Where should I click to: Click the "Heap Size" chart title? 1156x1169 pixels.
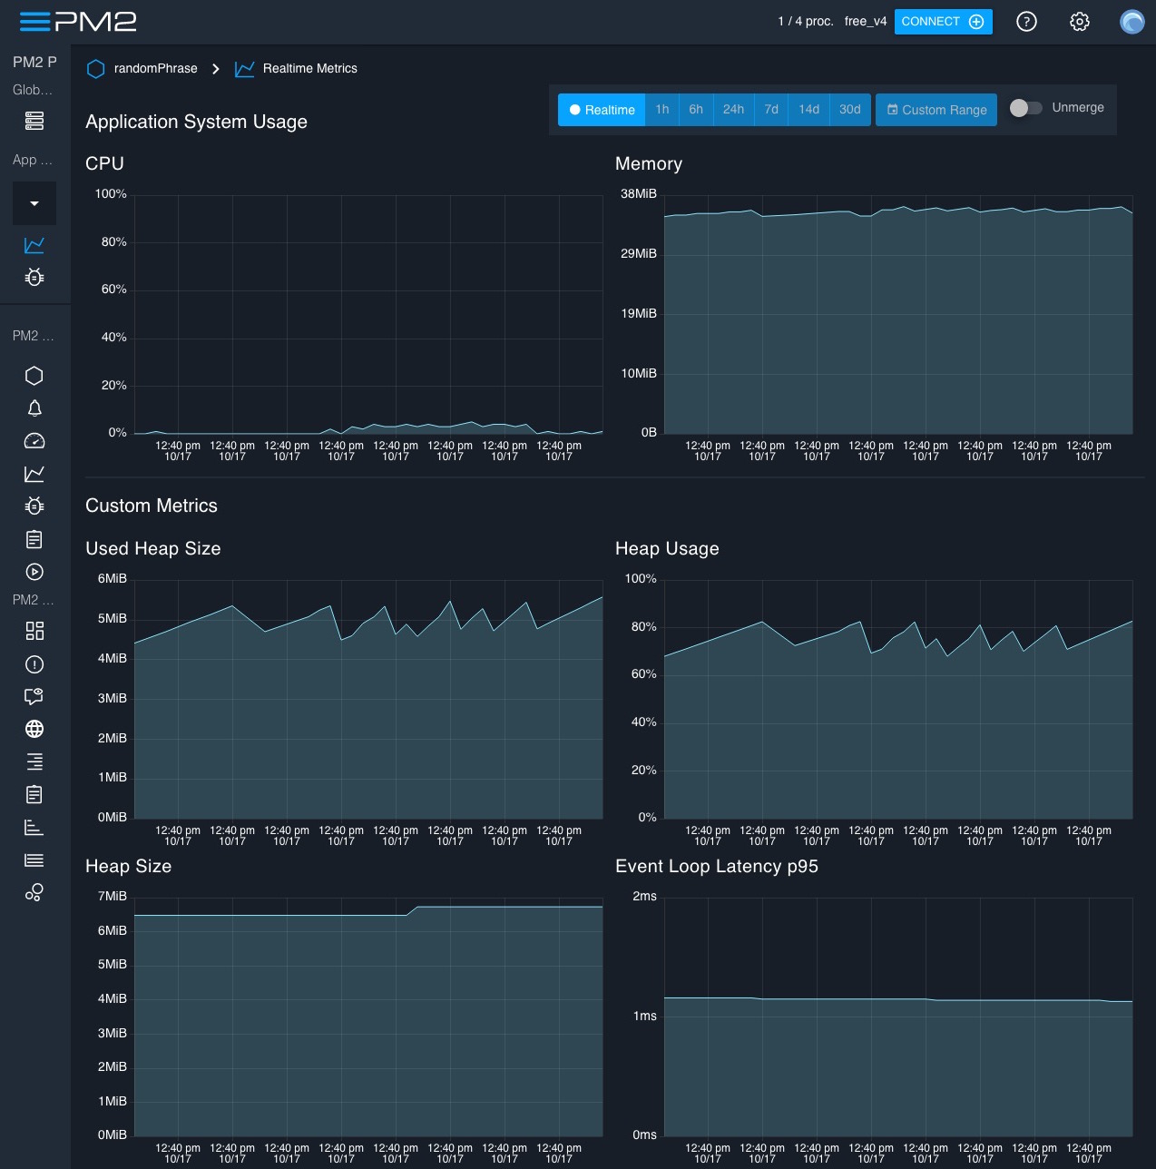coord(129,866)
